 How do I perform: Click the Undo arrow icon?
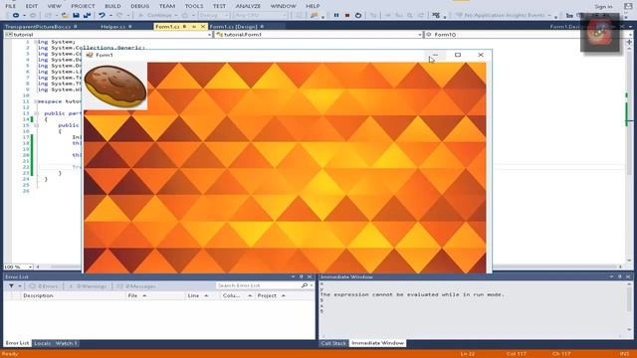click(x=102, y=16)
